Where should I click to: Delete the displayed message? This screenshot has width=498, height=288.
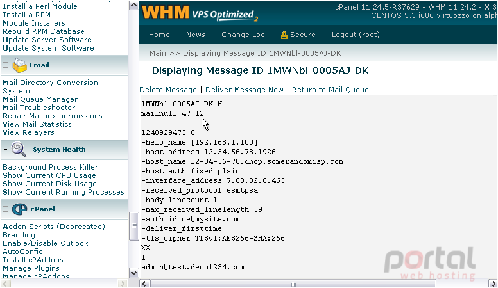click(x=168, y=90)
